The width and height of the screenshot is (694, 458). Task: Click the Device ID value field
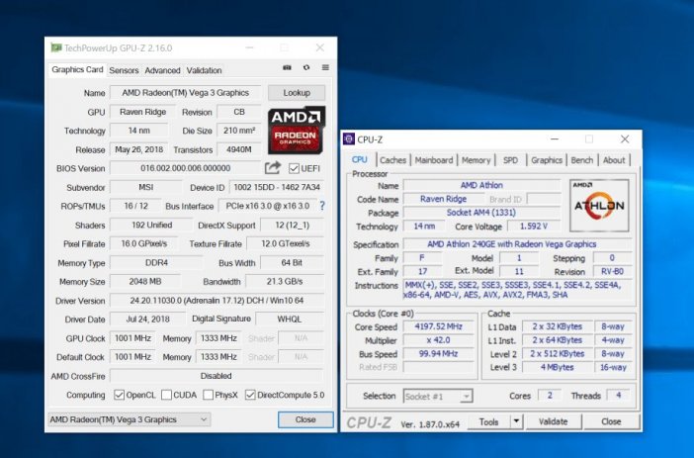(277, 187)
